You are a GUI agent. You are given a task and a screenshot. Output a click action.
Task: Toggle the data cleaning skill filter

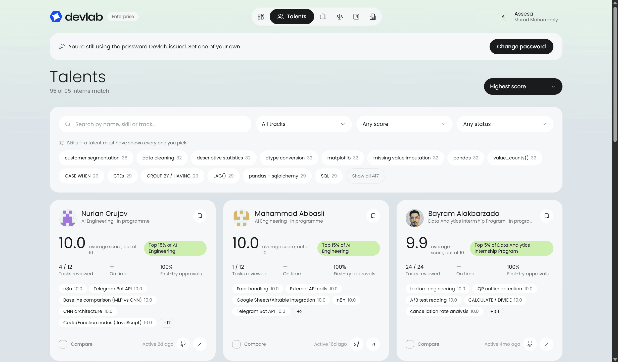162,158
